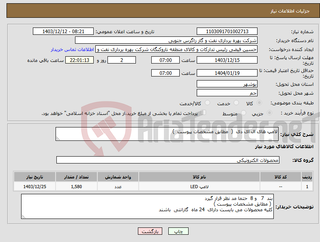Click the general description textarea لامپ های ال ای دی
This screenshot has width=320, height=242.
coord(167,134)
